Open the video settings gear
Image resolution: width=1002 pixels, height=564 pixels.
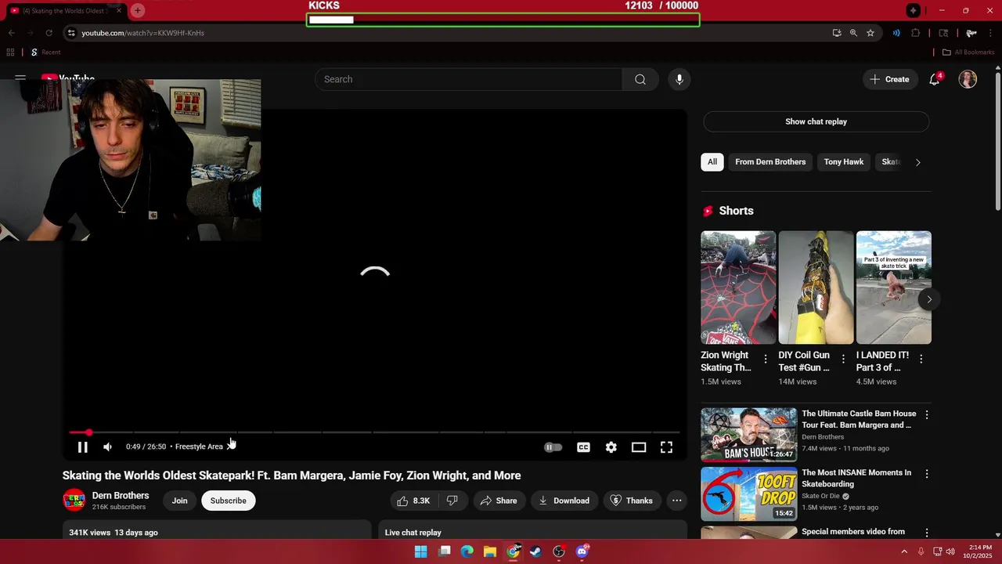[x=611, y=447]
